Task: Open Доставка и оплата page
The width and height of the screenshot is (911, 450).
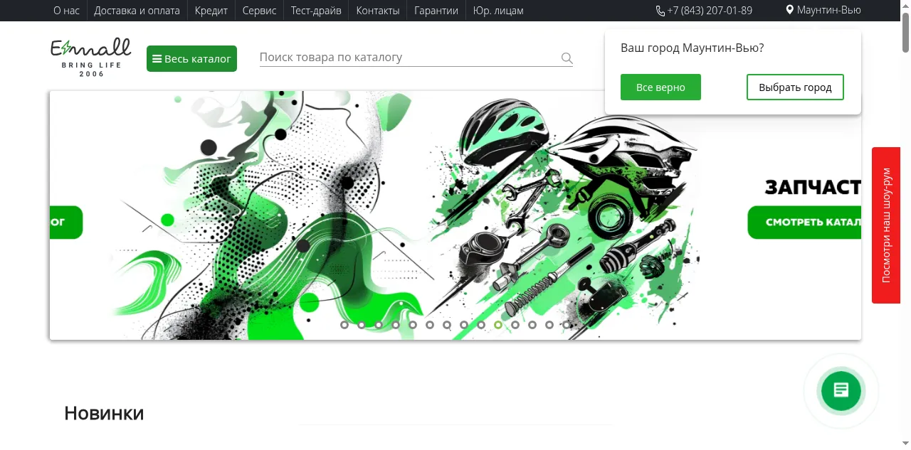Action: [x=137, y=11]
